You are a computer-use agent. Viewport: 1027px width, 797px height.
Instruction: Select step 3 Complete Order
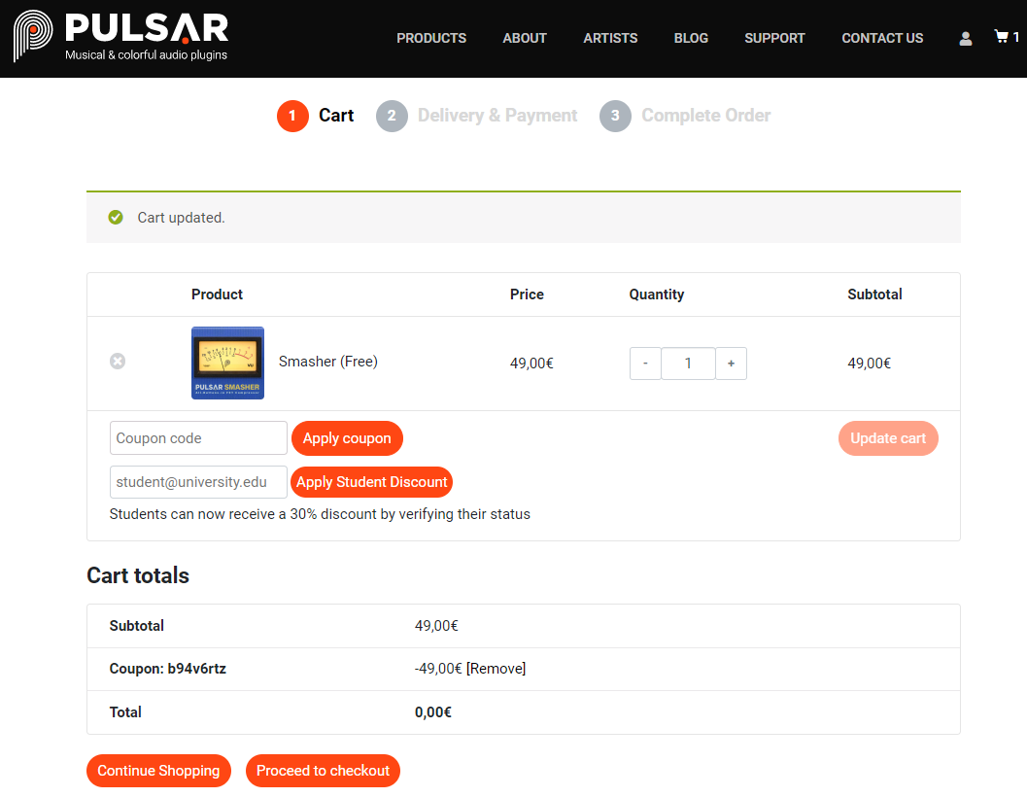click(685, 116)
